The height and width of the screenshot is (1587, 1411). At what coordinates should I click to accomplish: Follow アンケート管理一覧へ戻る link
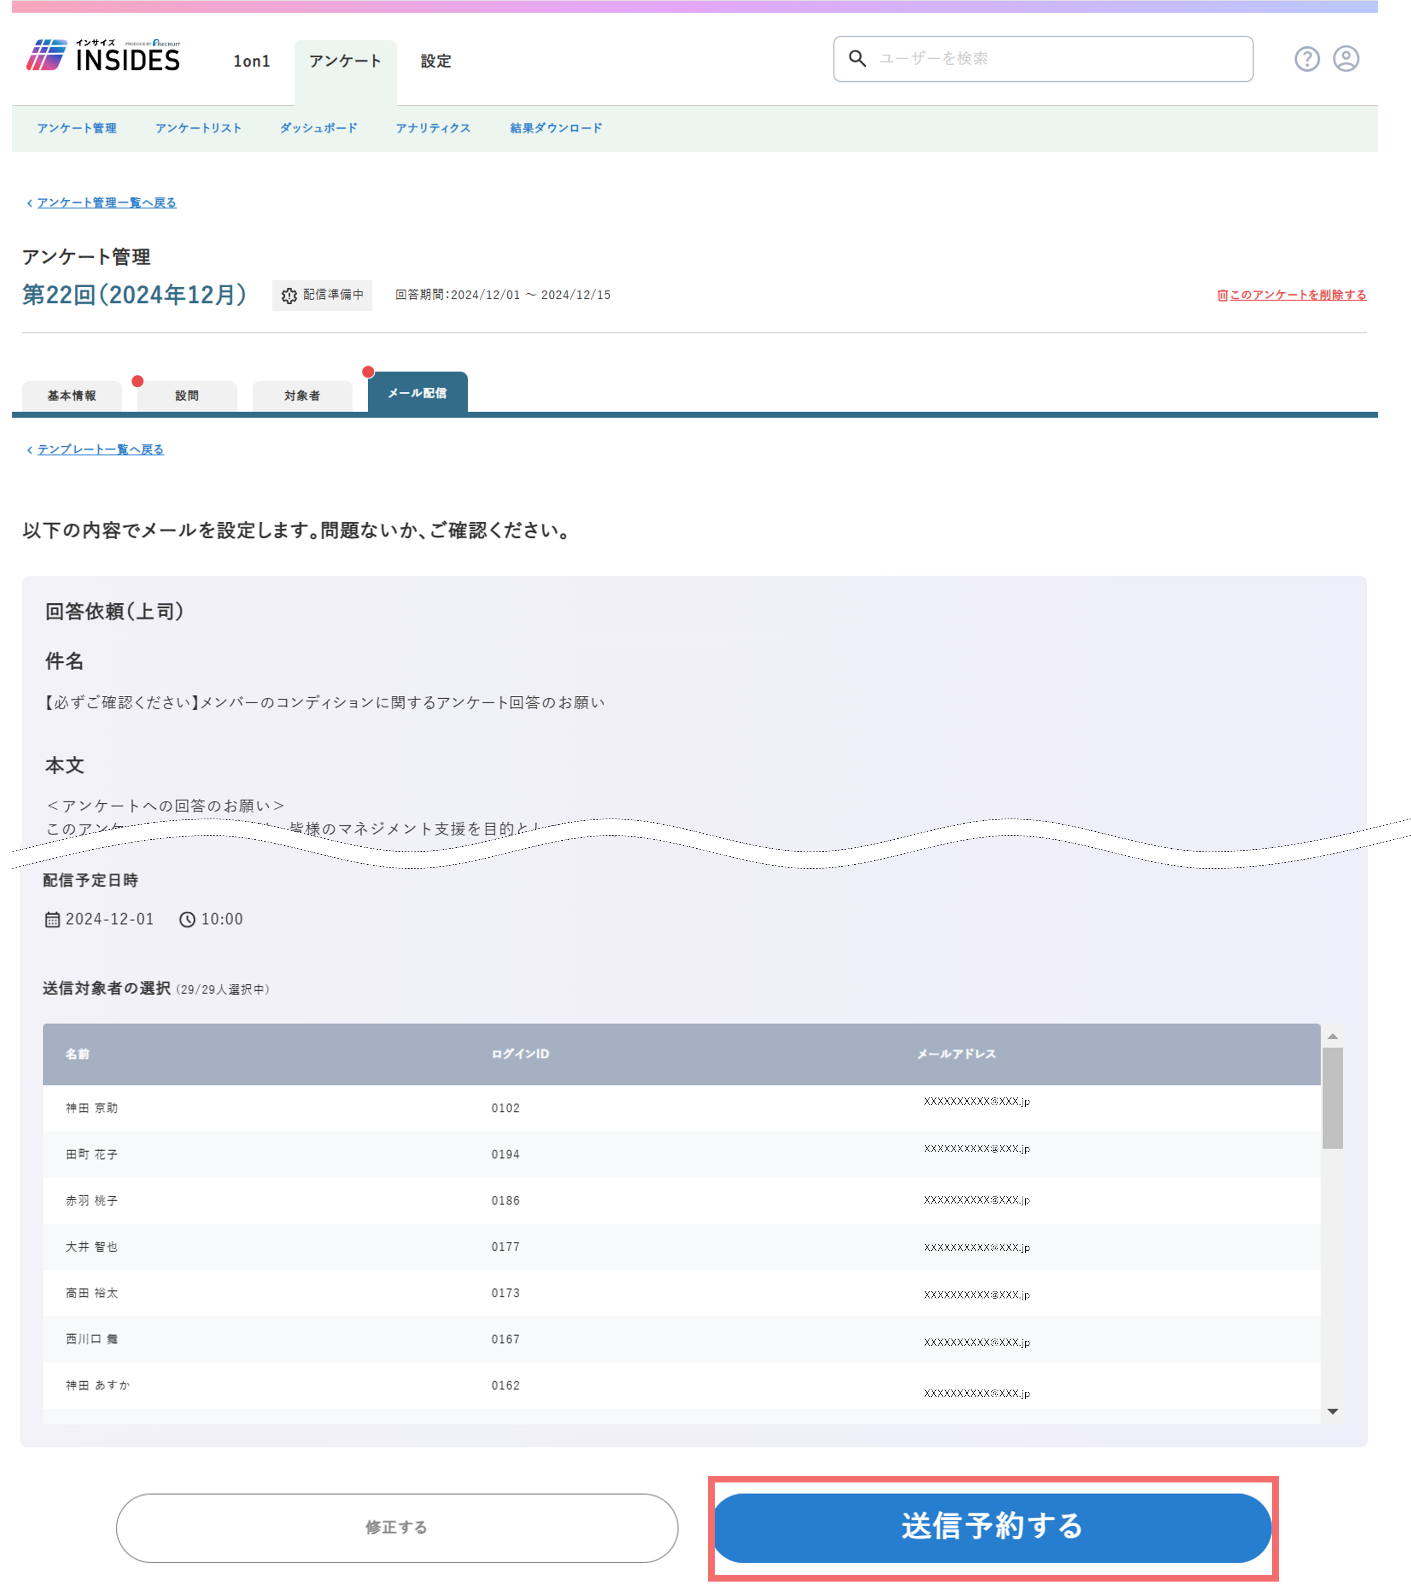[106, 203]
